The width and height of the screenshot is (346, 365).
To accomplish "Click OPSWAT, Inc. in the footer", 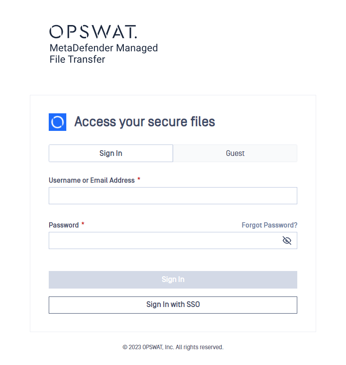I will pos(158,347).
